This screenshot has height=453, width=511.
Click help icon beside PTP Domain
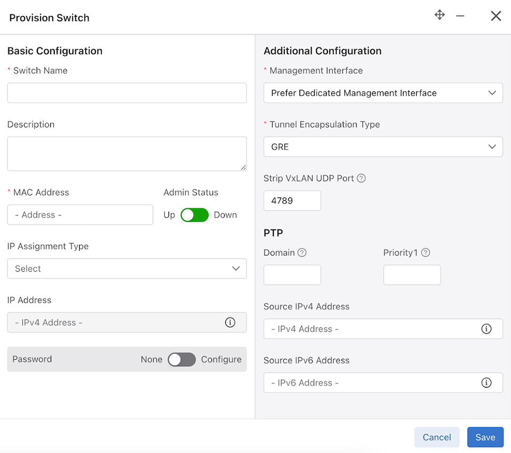(302, 253)
